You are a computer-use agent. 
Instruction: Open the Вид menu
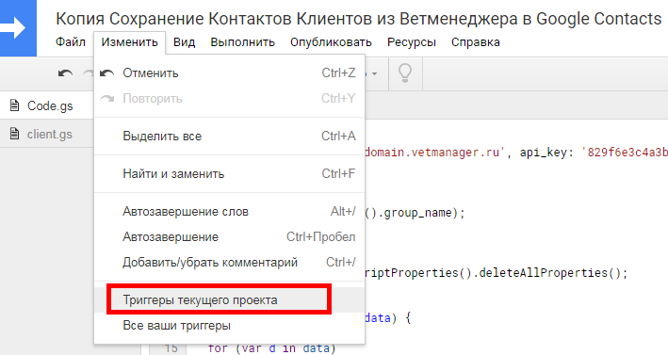tap(184, 42)
